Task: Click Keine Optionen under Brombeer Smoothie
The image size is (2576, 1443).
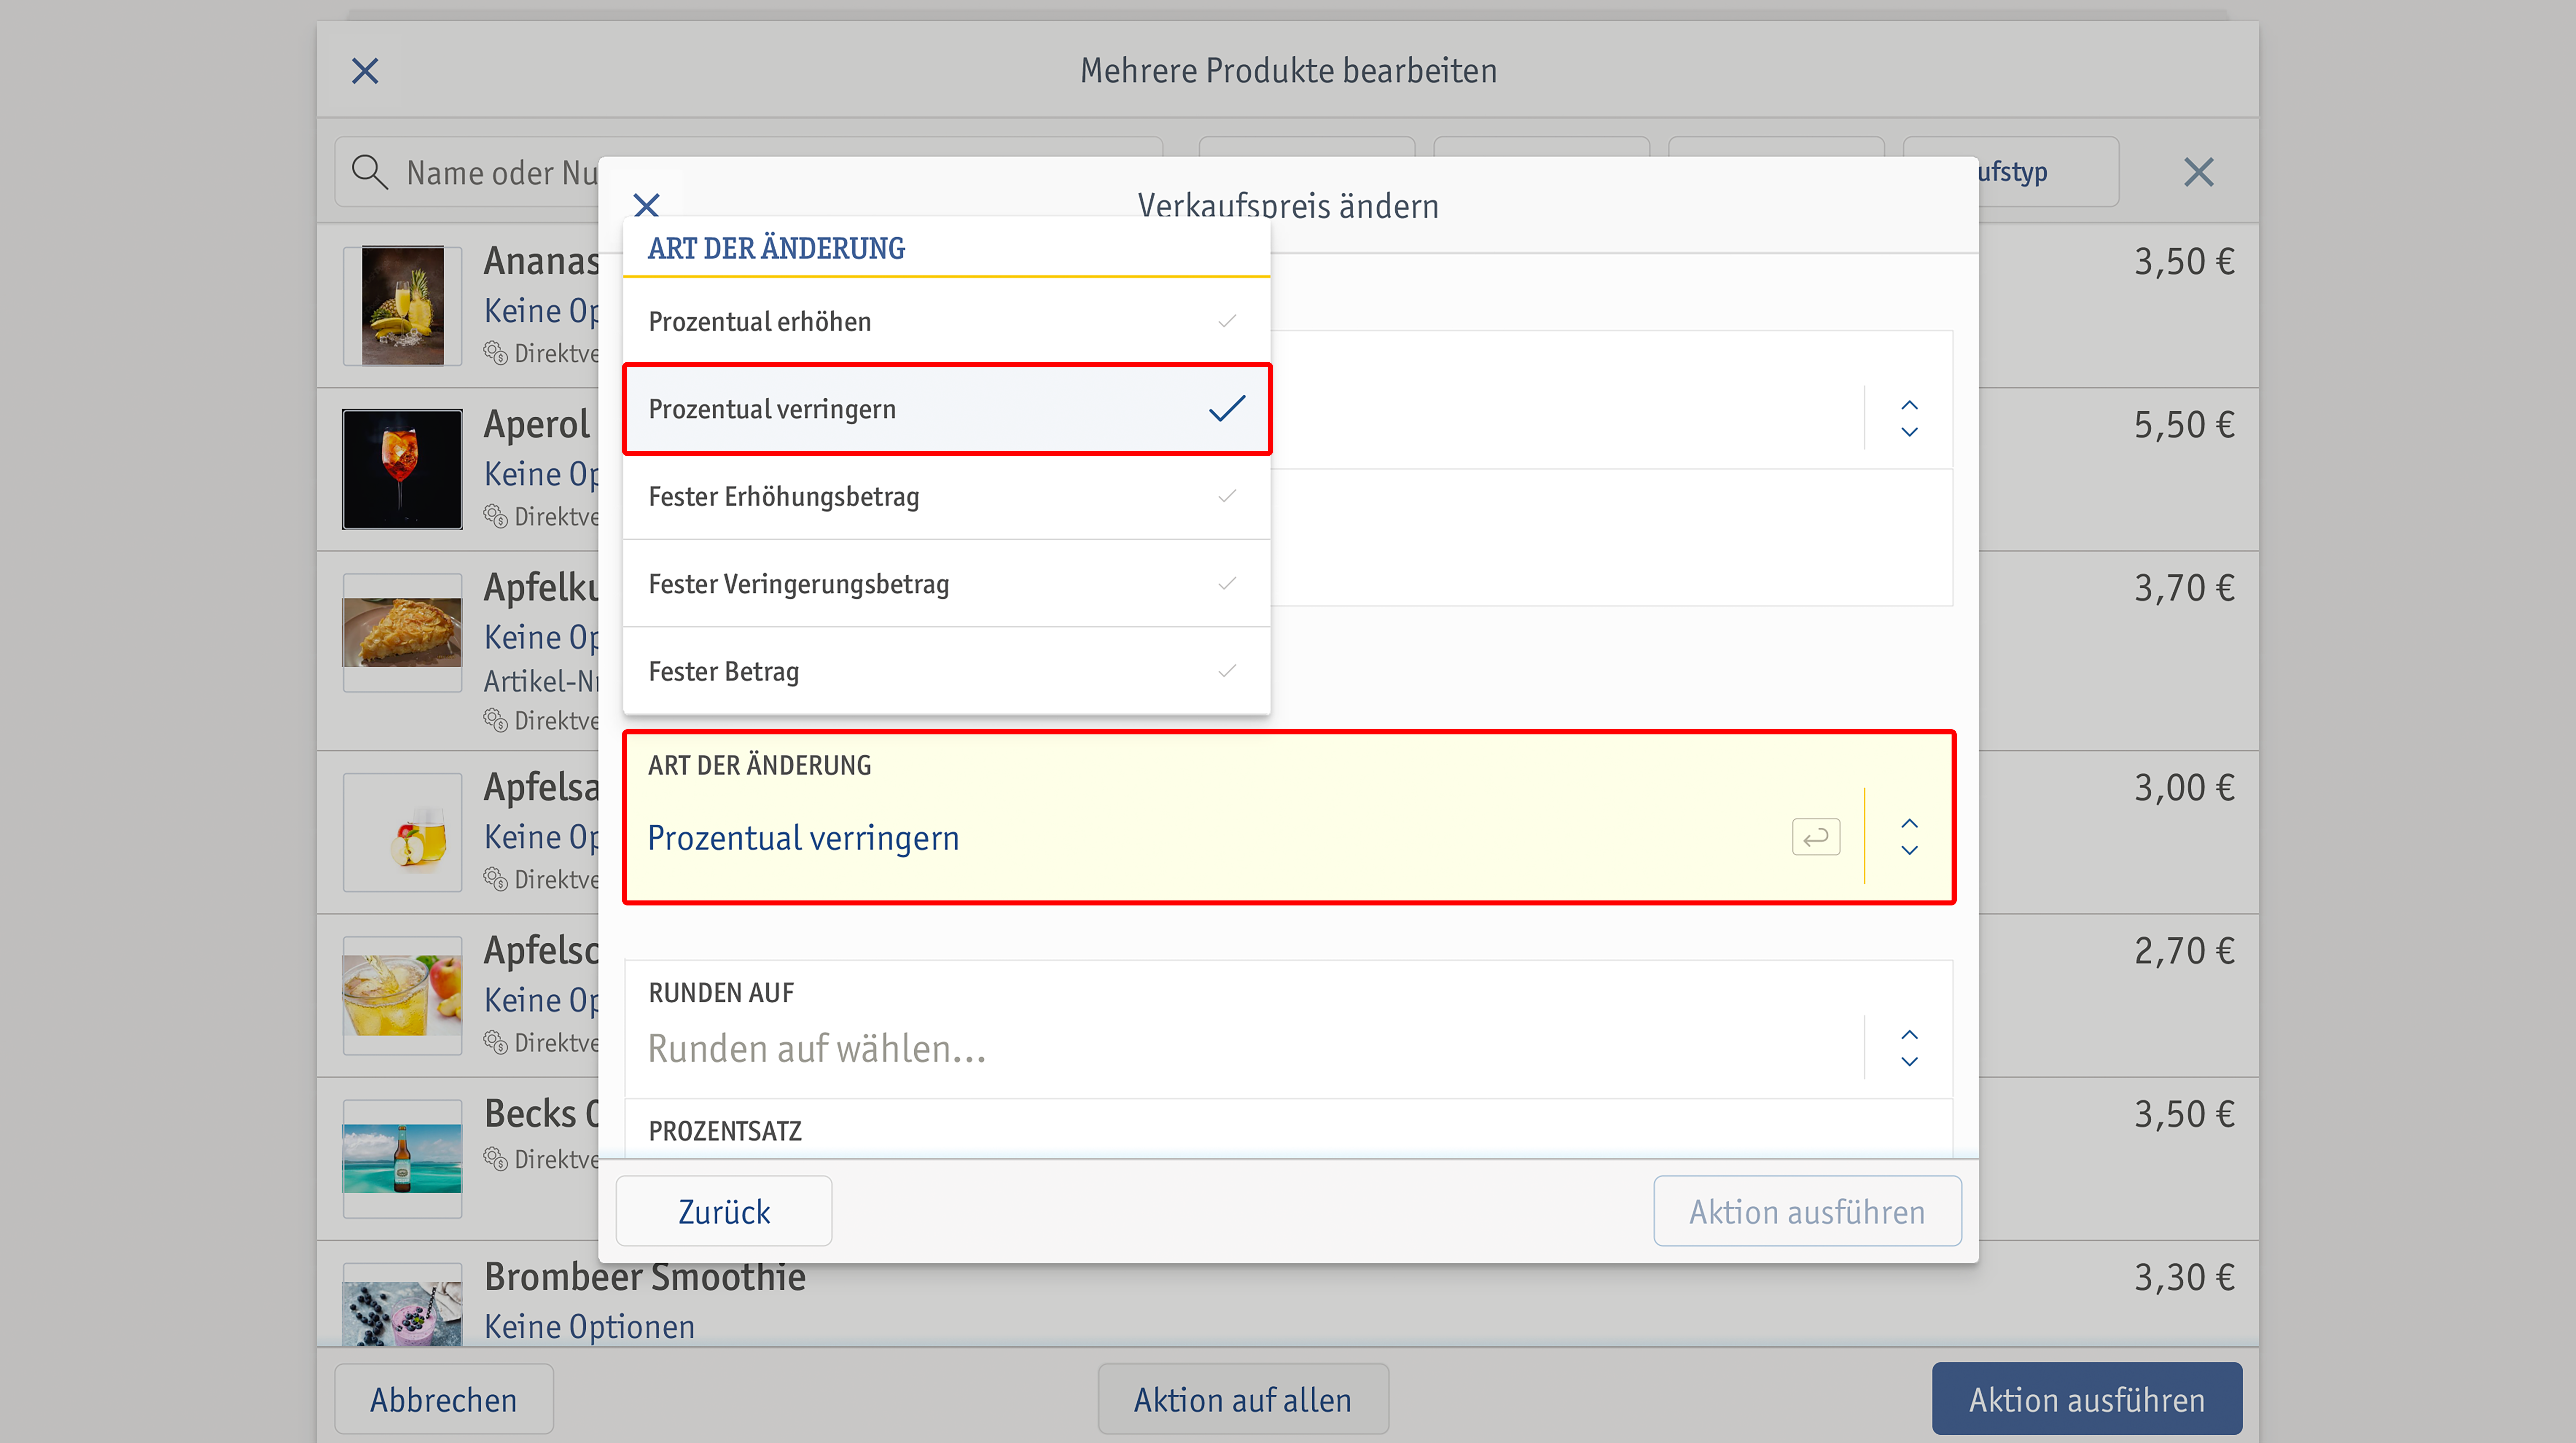Action: [589, 1327]
